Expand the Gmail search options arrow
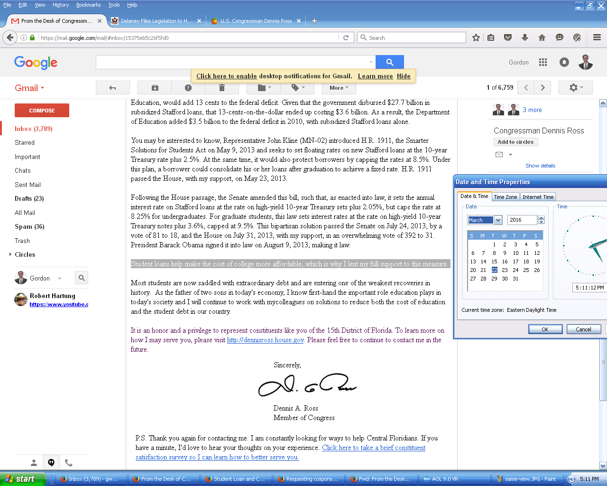The height and width of the screenshot is (486, 607). (x=371, y=62)
